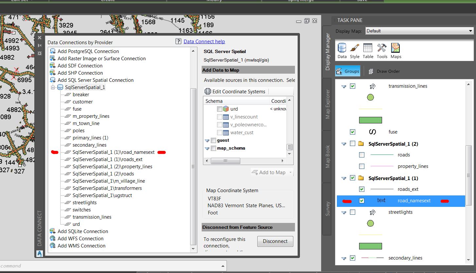Enable the roads layer under SqlServerSpatial_1 (2)
Screen dimensions: 476x273
coord(362,155)
